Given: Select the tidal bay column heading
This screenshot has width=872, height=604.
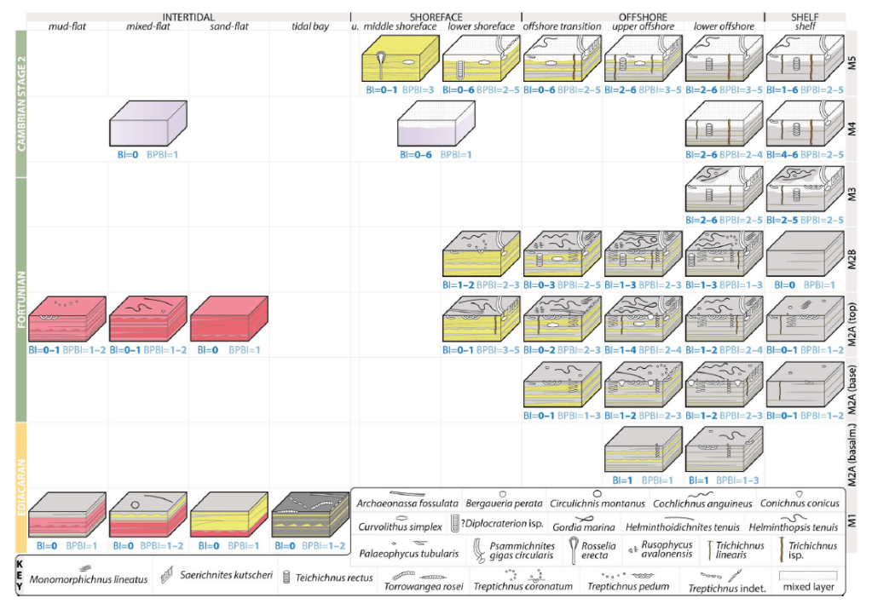Looking at the screenshot, I should [x=309, y=26].
